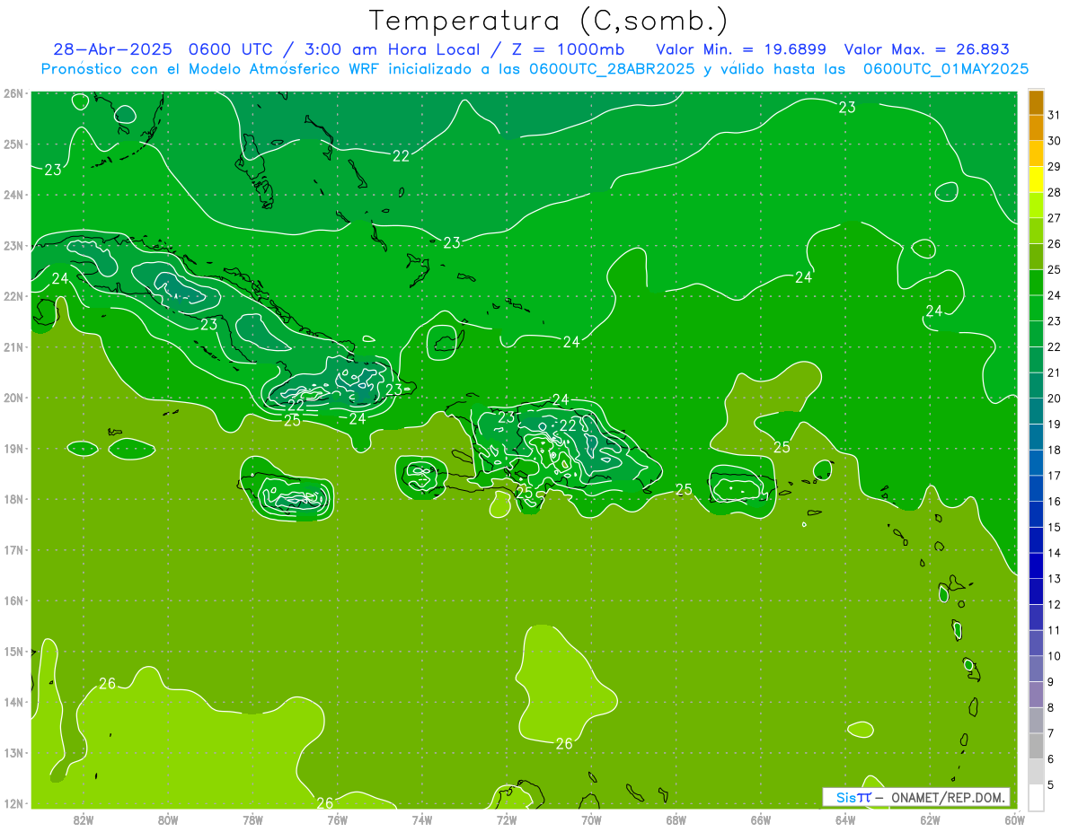Viewport: 1078px width, 832px height.
Task: Click the '64W' longitude axis label
Action: tap(845, 819)
